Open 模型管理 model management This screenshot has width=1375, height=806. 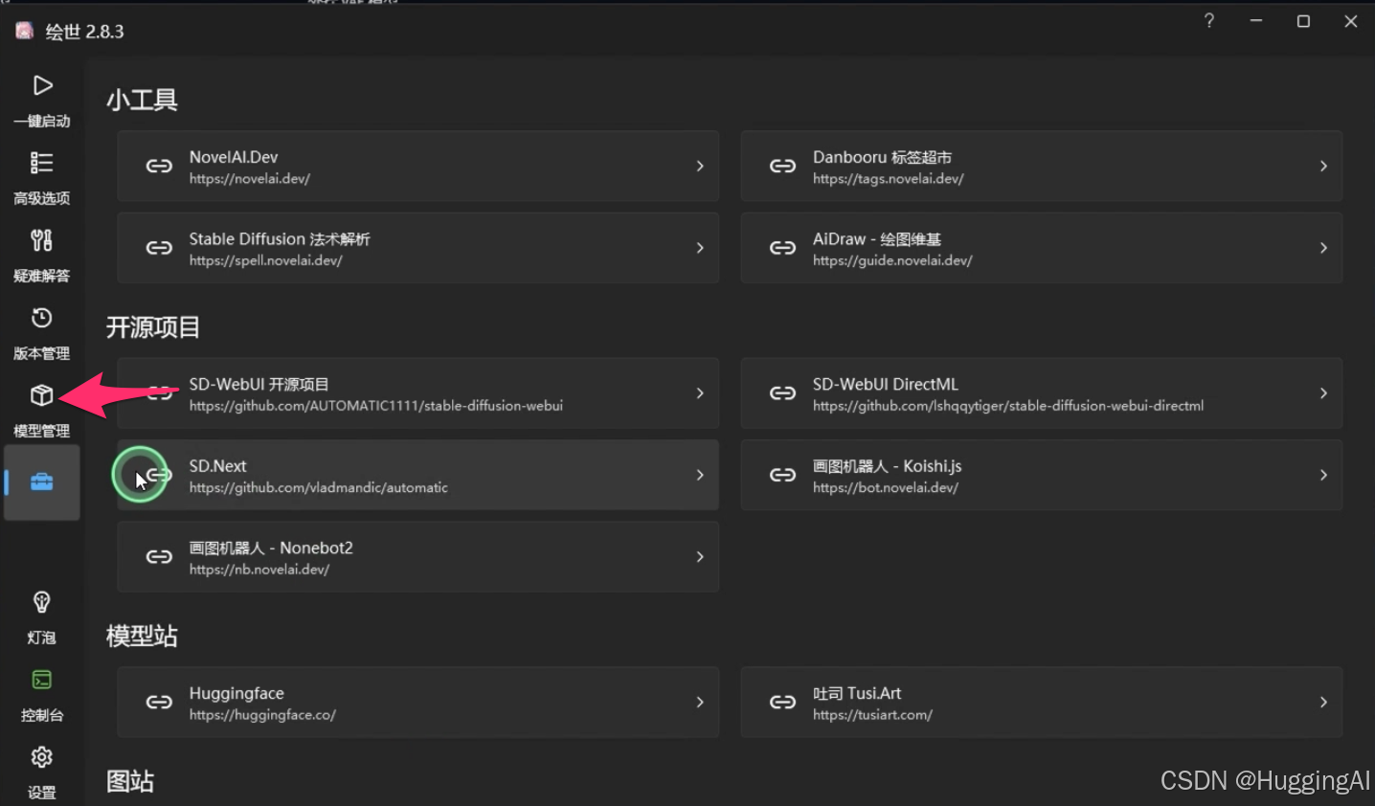click(x=42, y=411)
